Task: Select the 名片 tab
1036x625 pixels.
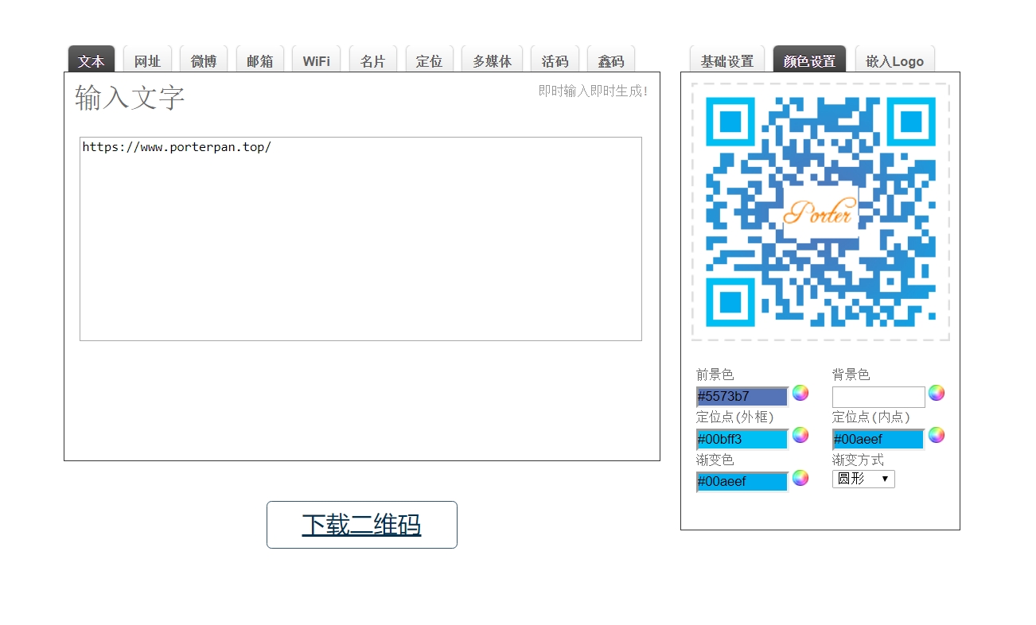Action: click(x=372, y=60)
